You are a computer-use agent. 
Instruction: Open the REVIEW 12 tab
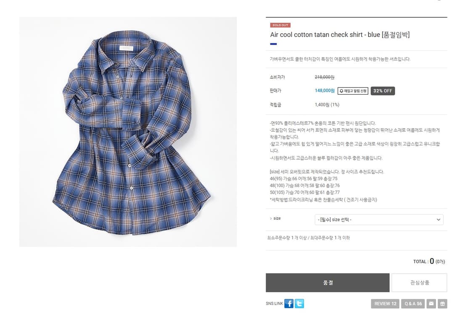385,304
